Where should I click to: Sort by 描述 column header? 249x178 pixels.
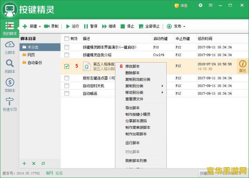coord(87,38)
